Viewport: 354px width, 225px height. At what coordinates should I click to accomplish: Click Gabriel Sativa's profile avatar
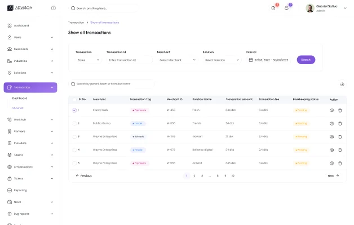click(x=310, y=8)
